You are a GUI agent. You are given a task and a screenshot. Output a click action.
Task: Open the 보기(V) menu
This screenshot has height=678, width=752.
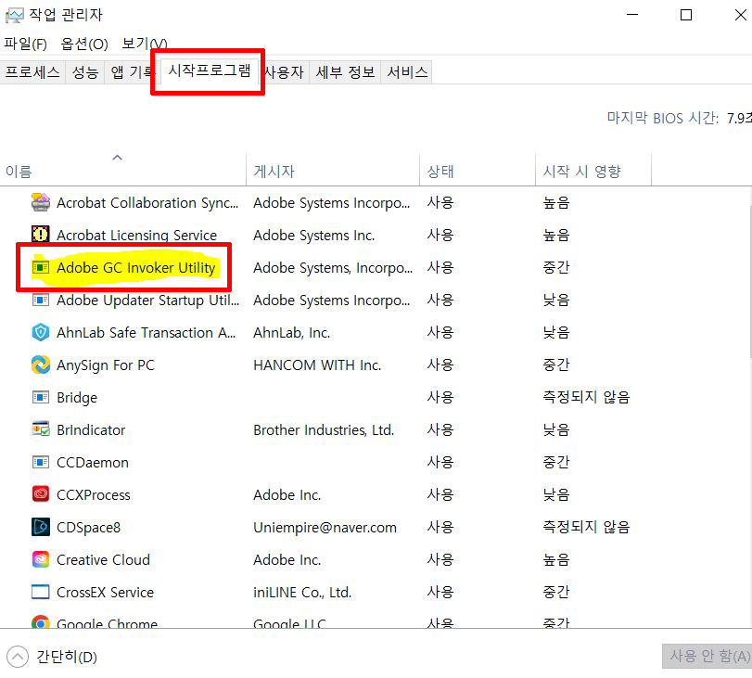tap(145, 44)
